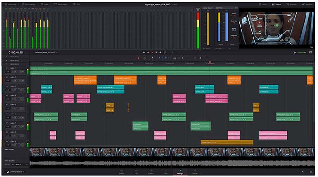
Task: Solo the Audio 8 track
Action: tap(19, 136)
